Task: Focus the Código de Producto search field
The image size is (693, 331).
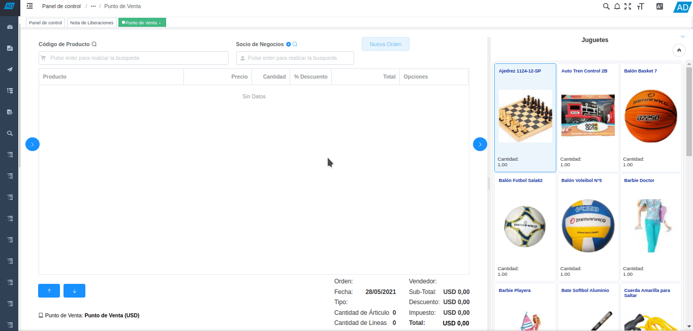Action: tap(137, 58)
